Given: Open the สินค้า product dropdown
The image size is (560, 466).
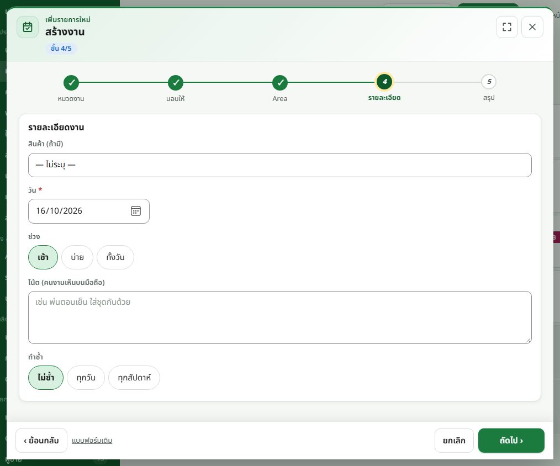Looking at the screenshot, I should [x=280, y=165].
